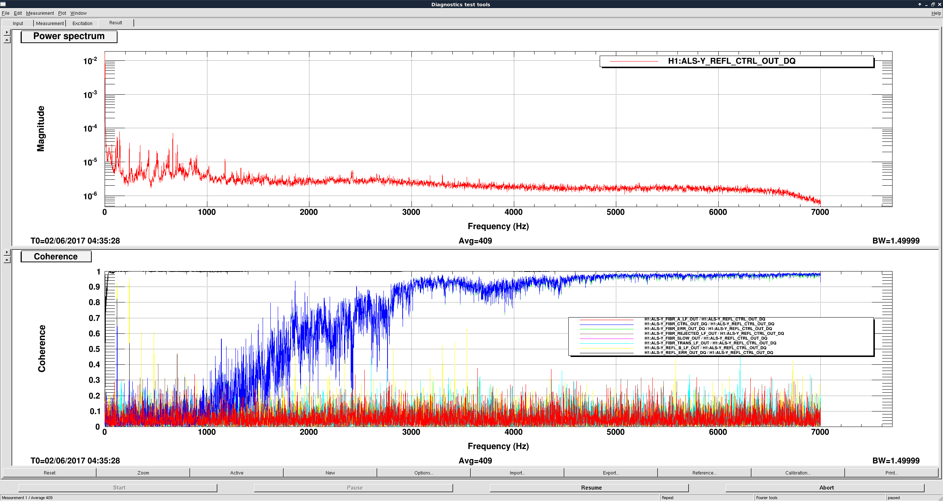Click the Coherence y-axis label
Screen dimensions: 943x501
point(42,348)
